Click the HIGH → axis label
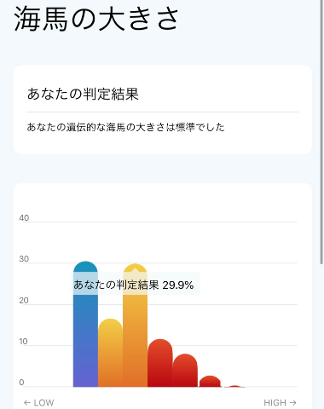324x409 pixels. [x=280, y=403]
